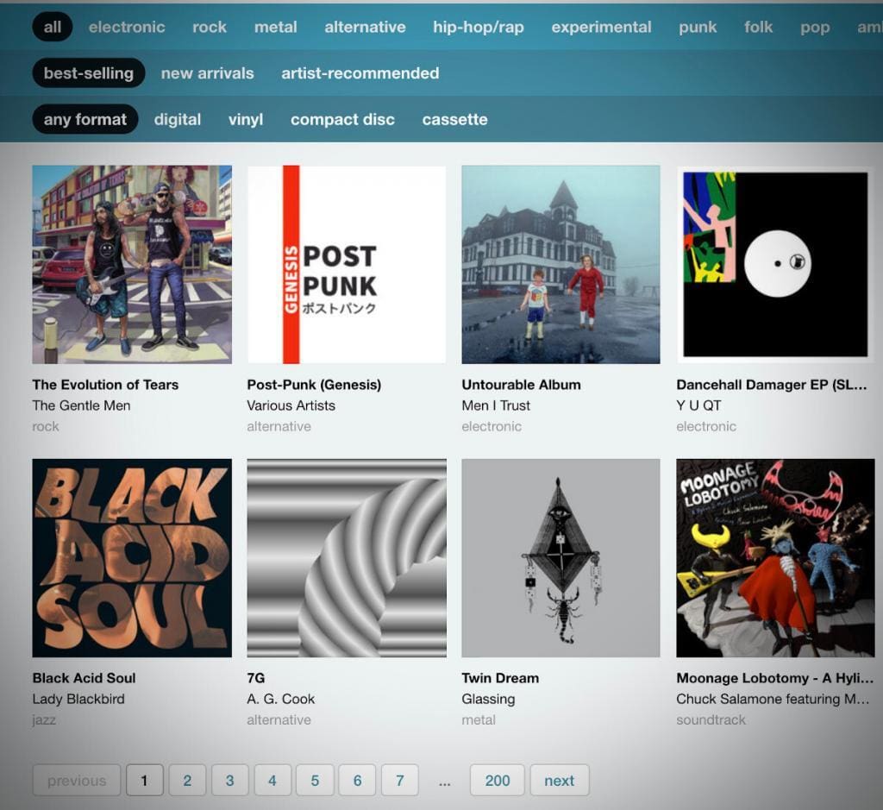Image resolution: width=883 pixels, height=810 pixels.
Task: Go to the next results page
Action: [559, 780]
